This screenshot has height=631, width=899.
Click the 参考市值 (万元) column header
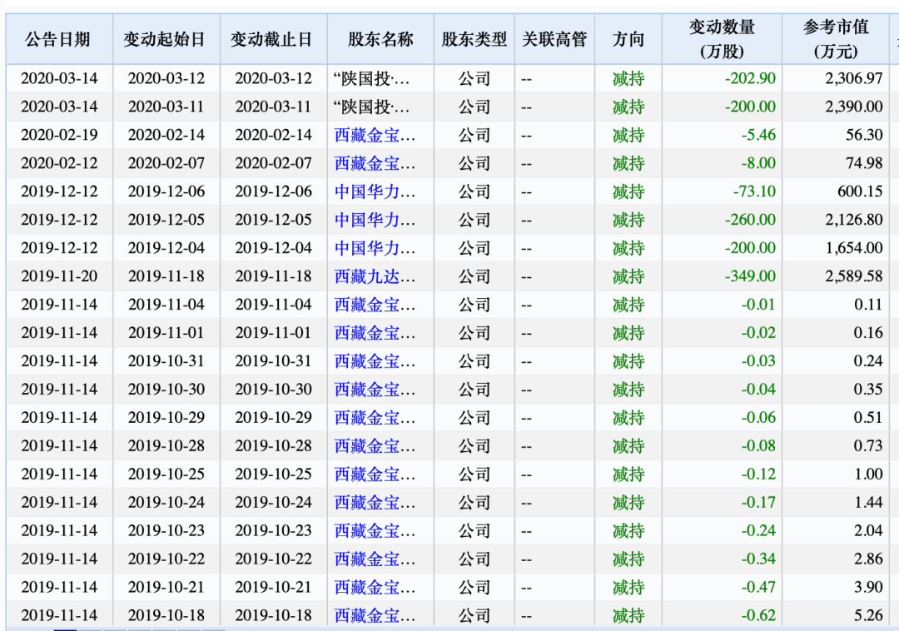click(835, 39)
